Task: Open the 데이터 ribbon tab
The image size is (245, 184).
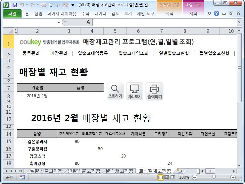Action: pyautogui.click(x=100, y=14)
